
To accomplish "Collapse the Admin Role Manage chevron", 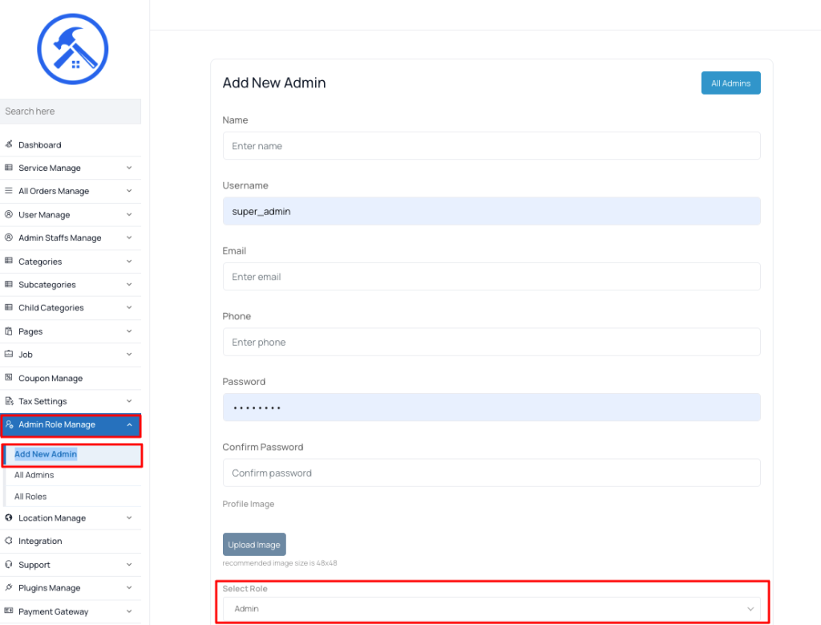I will 129,424.
